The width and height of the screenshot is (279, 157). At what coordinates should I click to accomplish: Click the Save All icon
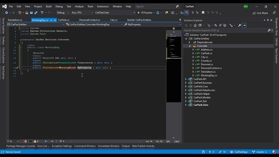click(36, 13)
